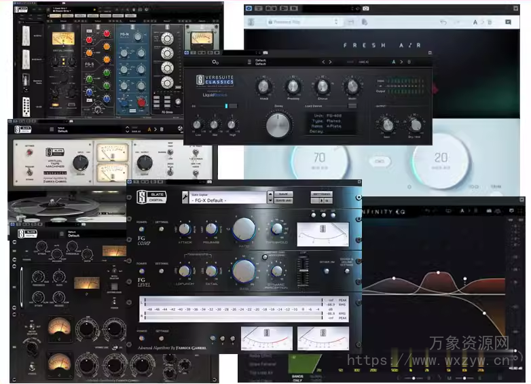Toggle the FG Level power switch
The width and height of the screenshot is (531, 384).
coord(142,272)
